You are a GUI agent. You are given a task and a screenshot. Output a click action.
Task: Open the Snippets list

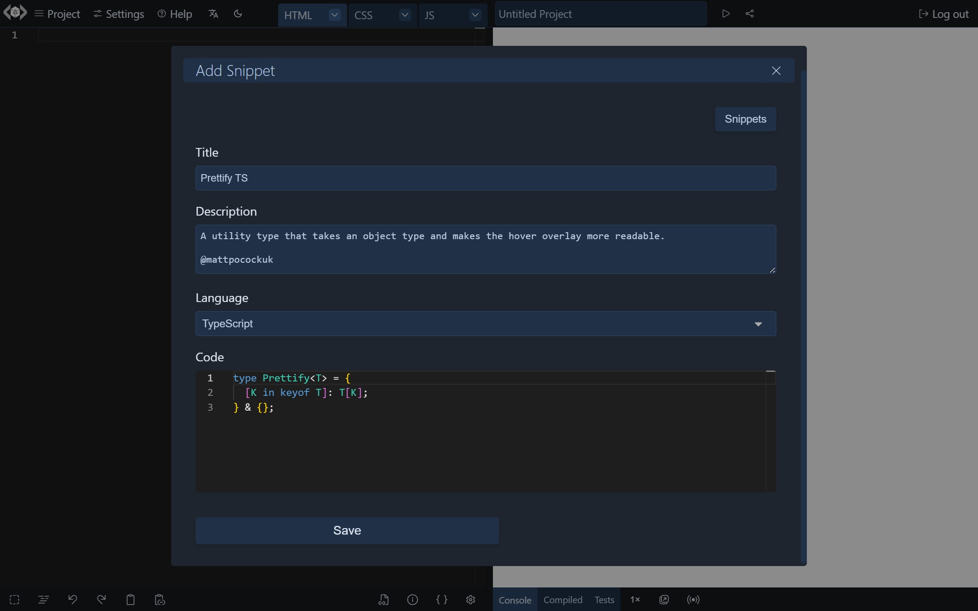point(745,119)
